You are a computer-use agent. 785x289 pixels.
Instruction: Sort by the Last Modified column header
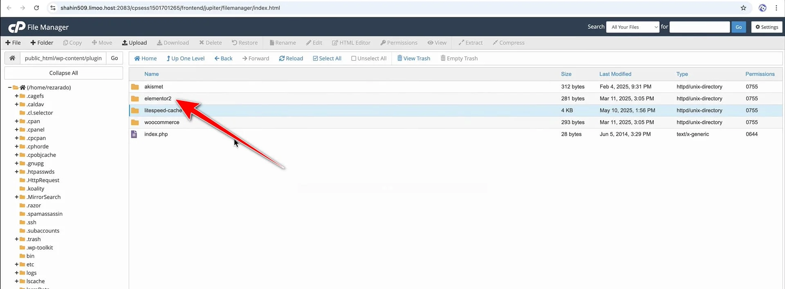click(x=615, y=74)
